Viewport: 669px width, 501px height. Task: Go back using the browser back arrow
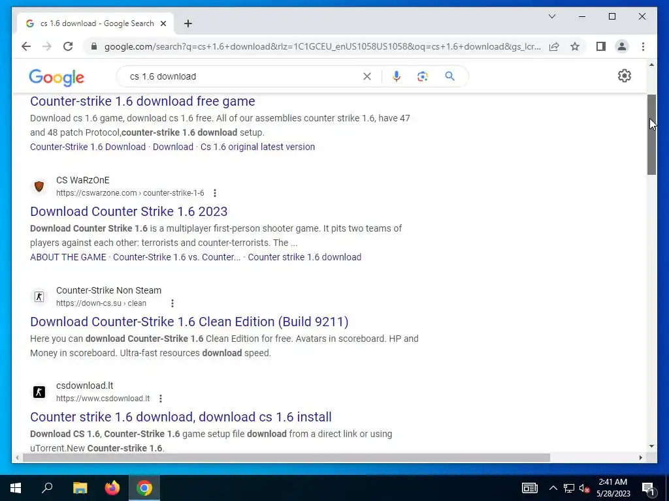coord(26,46)
